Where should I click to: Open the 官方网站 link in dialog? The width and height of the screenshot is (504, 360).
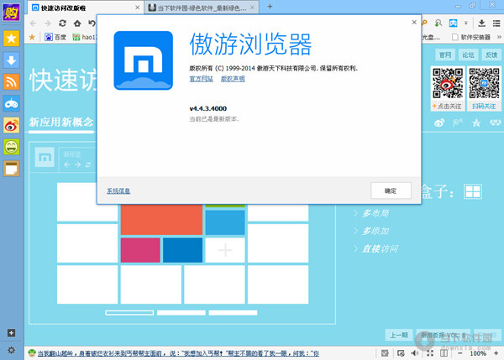[x=202, y=79]
